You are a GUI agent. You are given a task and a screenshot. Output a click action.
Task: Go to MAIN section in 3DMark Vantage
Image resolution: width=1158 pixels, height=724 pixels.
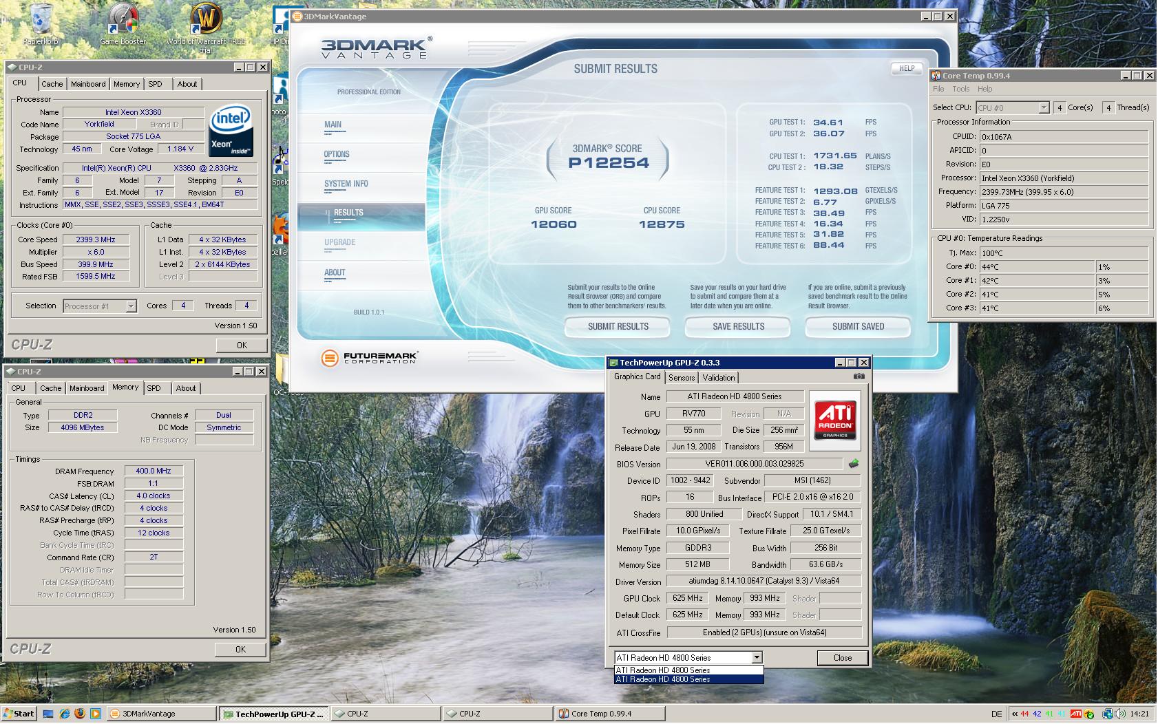pos(333,125)
